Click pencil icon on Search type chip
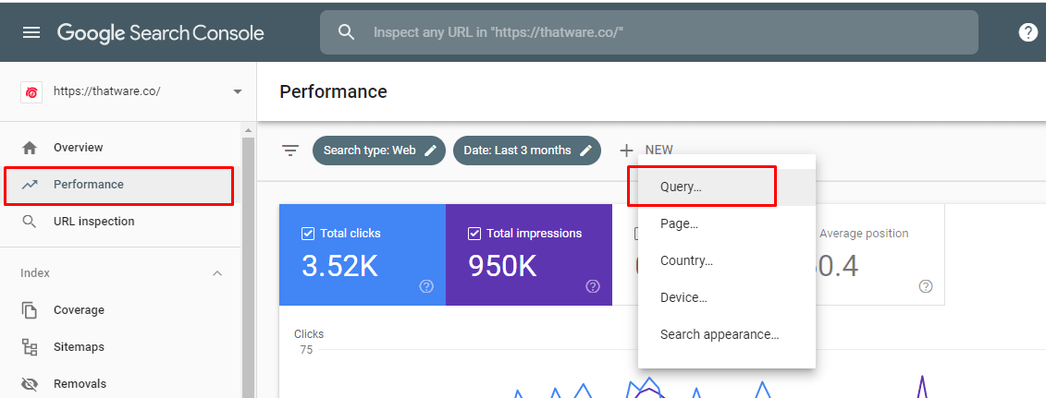The height and width of the screenshot is (398, 1046). tap(431, 151)
